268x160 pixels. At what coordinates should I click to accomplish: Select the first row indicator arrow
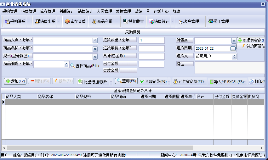click(x=3, y=102)
